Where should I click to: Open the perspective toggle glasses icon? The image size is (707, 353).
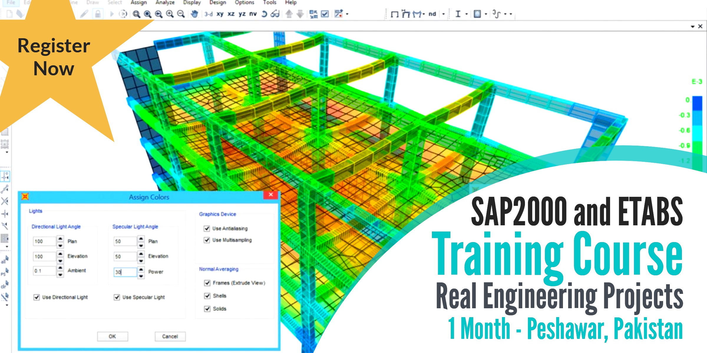point(275,14)
